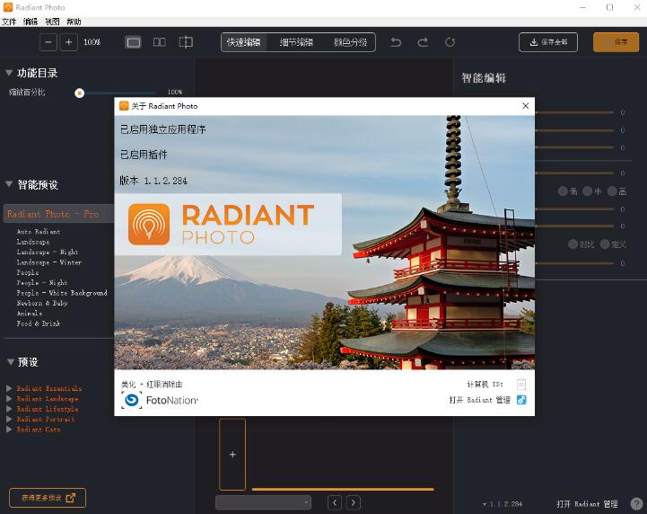
Task: Click Radiant Photo app icon in title bar
Action: 8,7
